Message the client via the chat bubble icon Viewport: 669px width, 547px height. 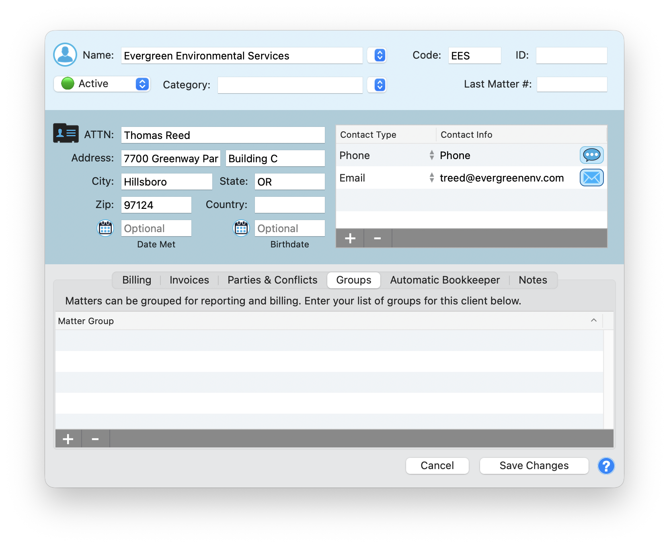pyautogui.click(x=591, y=155)
